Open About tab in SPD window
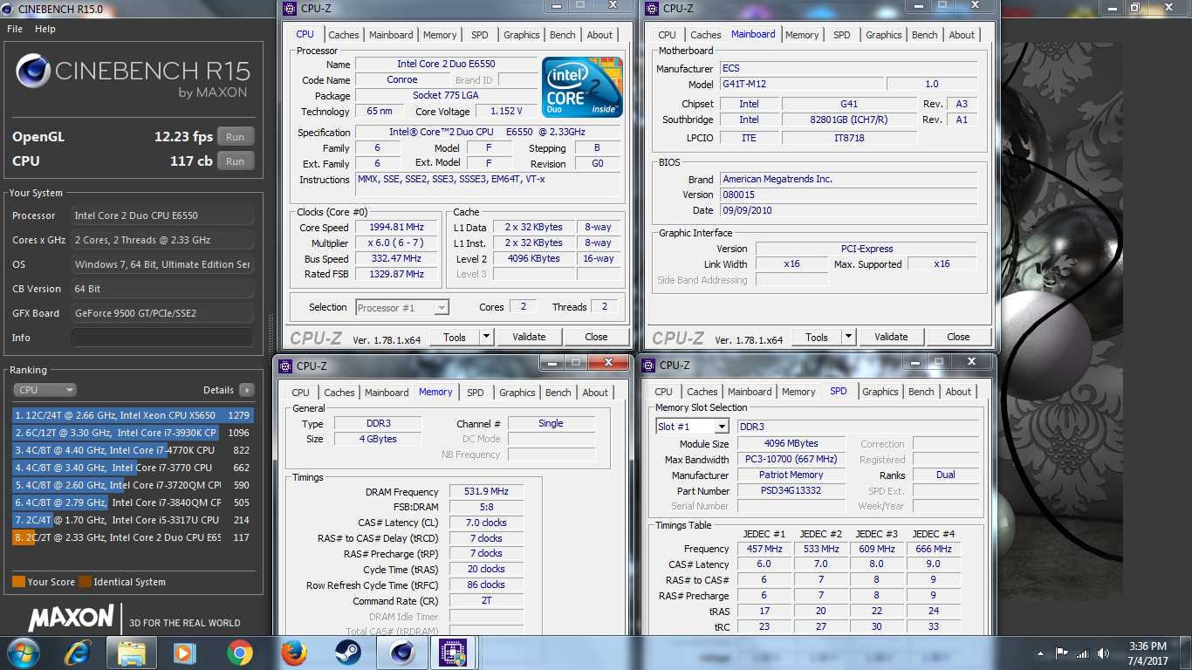Screen dimensions: 1192x670 pos(958,392)
